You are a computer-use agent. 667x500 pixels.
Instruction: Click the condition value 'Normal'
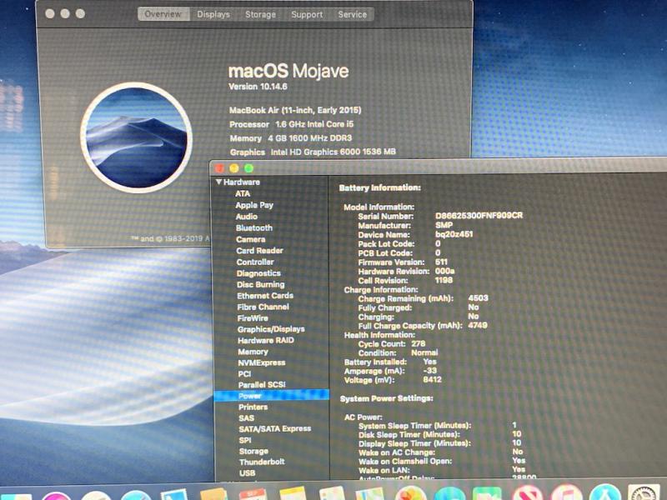(424, 352)
